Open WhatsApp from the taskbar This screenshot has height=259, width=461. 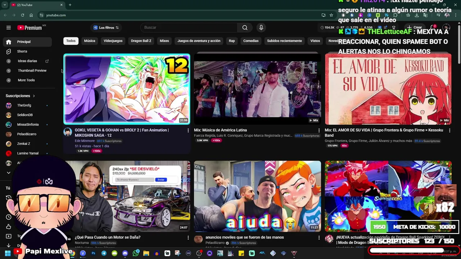click(135, 253)
